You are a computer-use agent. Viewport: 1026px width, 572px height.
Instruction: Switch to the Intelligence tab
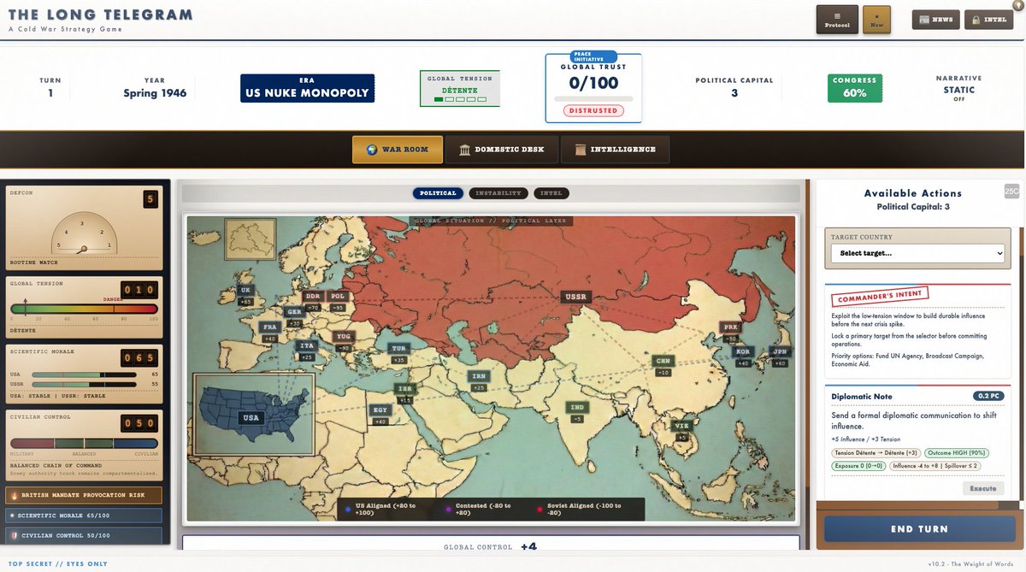pos(615,150)
